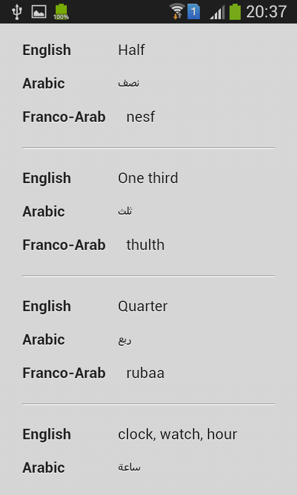This screenshot has width=297, height=495.
Task: Tap the 20:37 clock in status bar
Action: click(267, 12)
